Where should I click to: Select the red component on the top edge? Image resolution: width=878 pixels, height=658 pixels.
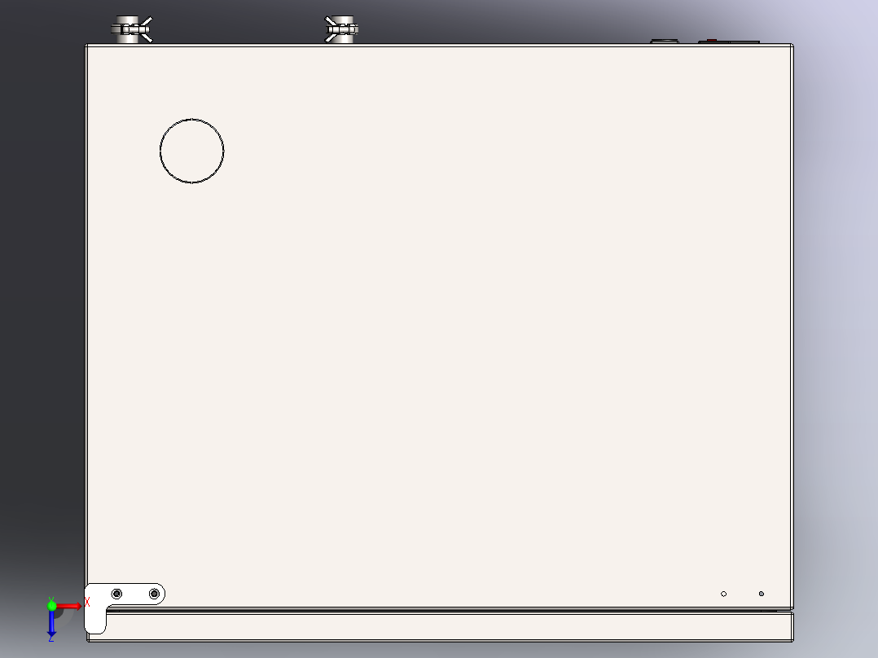[x=712, y=41]
